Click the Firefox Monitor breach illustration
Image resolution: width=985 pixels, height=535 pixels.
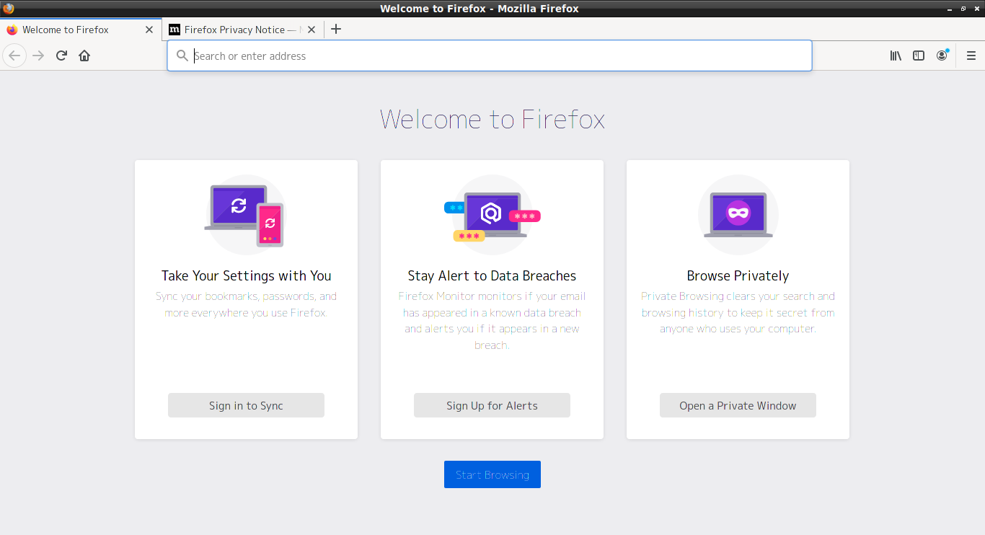pos(492,215)
